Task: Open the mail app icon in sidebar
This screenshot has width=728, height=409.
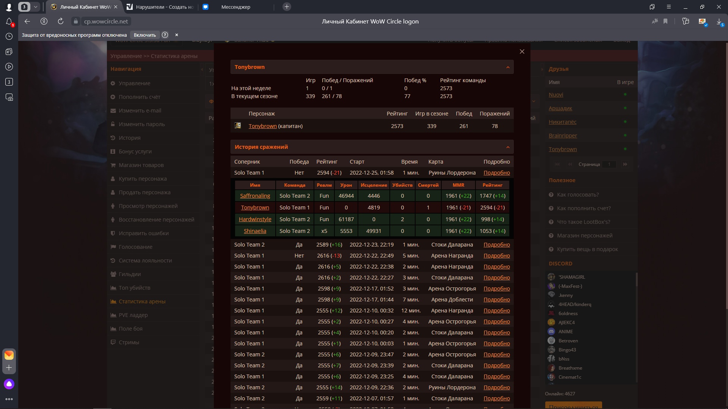Action: [9, 355]
